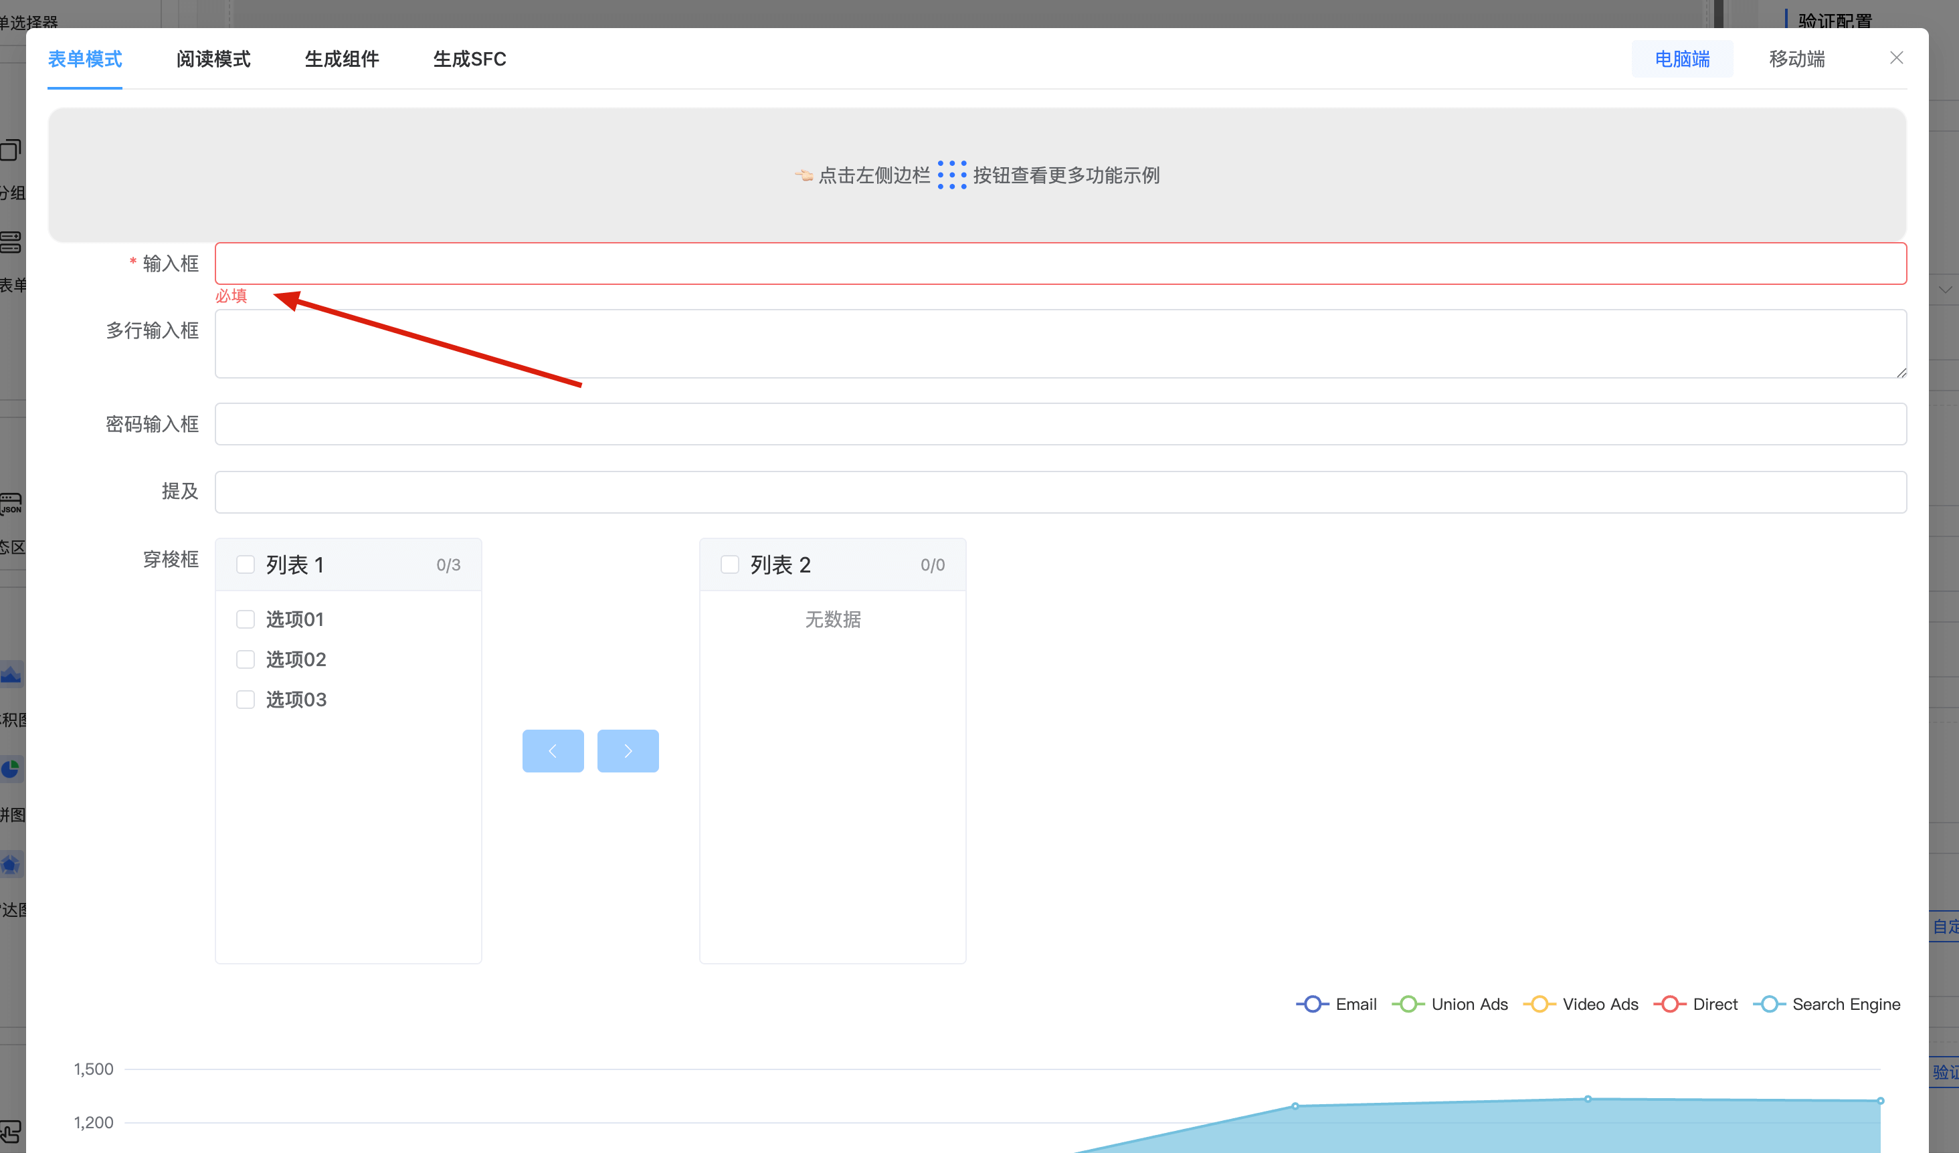Image resolution: width=1959 pixels, height=1153 pixels.
Task: Check the 选项01 checkbox
Action: (x=246, y=619)
